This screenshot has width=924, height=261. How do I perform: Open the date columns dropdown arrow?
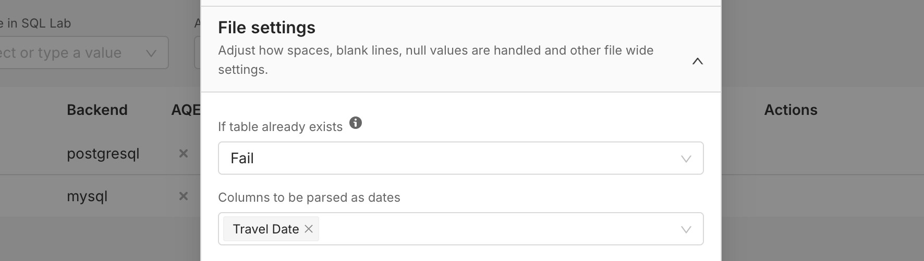click(x=686, y=229)
